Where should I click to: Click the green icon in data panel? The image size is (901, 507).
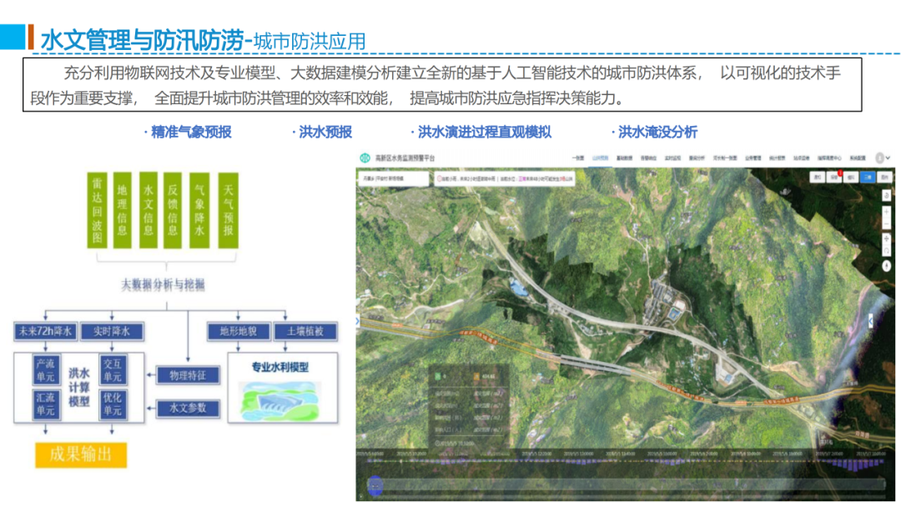coord(438,377)
